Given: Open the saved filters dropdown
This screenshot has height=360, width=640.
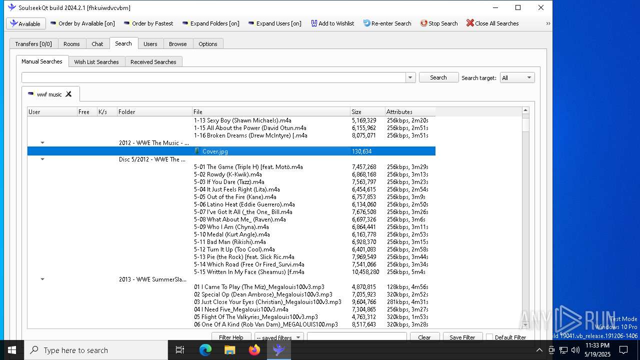Looking at the screenshot, I should coord(278,337).
